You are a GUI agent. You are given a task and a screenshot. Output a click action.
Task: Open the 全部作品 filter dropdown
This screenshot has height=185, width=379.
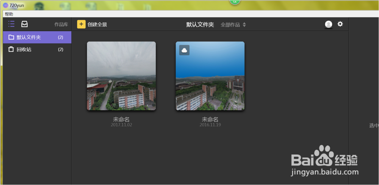[233, 25]
